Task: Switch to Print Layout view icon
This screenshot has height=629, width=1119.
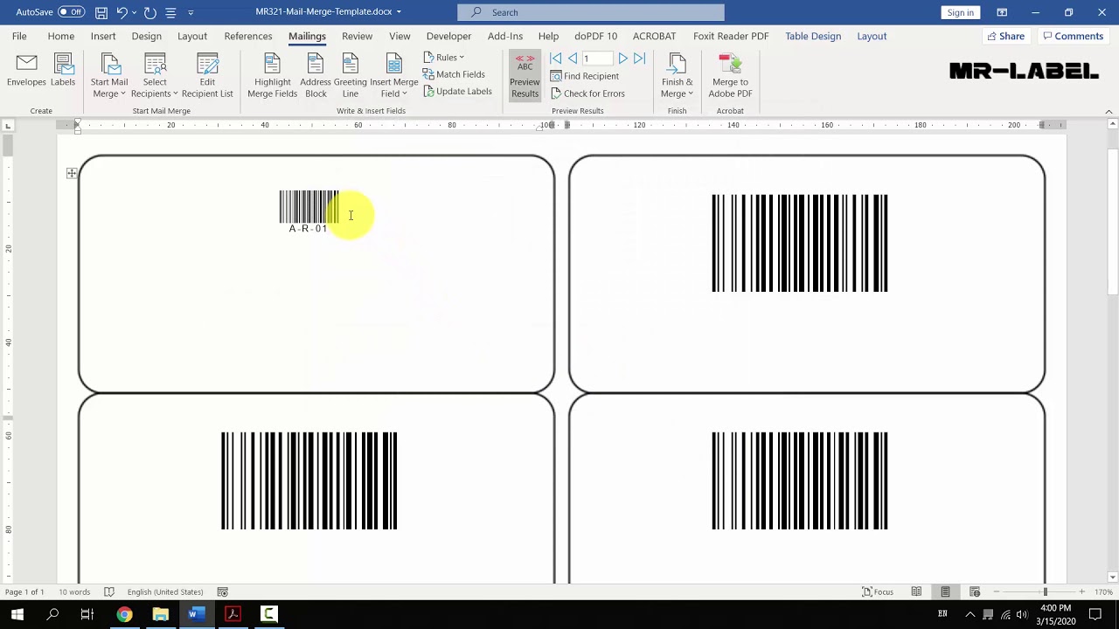Action: (945, 592)
